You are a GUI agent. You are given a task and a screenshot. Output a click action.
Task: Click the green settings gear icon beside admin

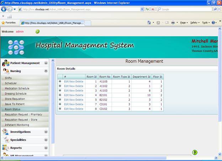point(37,31)
